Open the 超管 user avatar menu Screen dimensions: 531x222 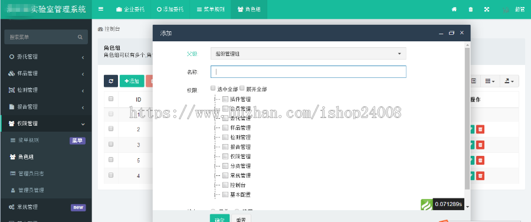click(x=514, y=9)
